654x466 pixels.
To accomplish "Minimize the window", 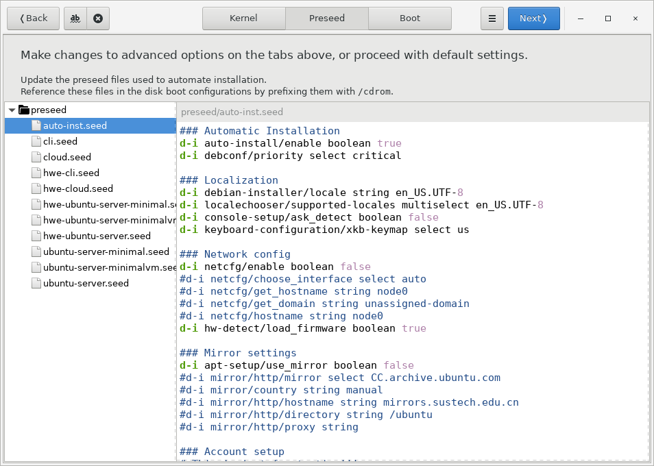I will pos(580,19).
